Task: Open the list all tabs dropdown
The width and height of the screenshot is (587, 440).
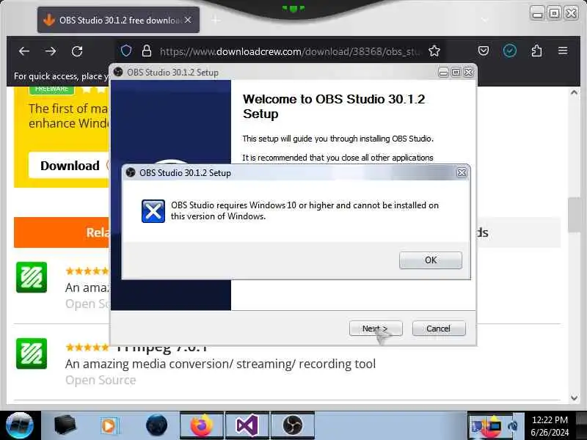Action: 485,20
